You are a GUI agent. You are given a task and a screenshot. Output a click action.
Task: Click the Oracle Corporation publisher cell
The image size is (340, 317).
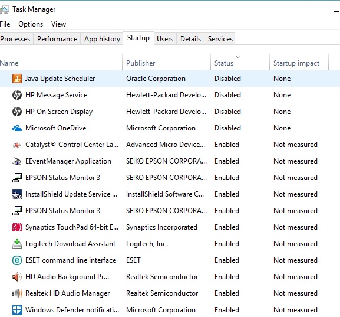[156, 79]
